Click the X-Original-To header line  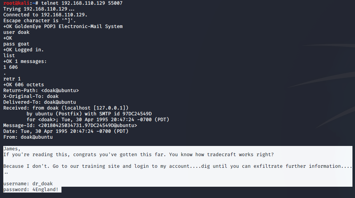(31, 96)
